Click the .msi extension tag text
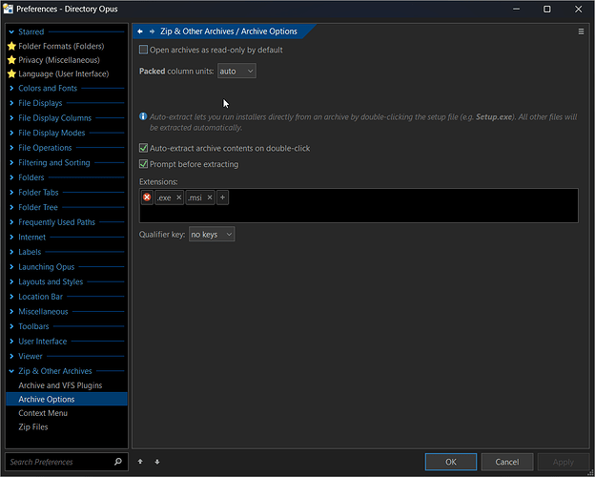 click(195, 197)
